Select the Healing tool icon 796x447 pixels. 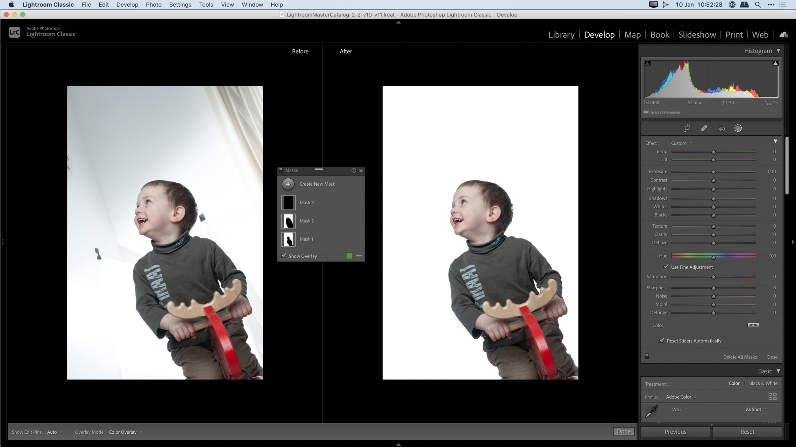click(x=704, y=128)
